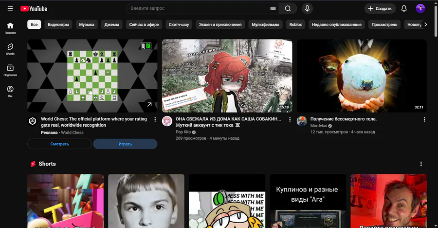Open options for the Mordekai video
This screenshot has width=438, height=228.
[424, 119]
